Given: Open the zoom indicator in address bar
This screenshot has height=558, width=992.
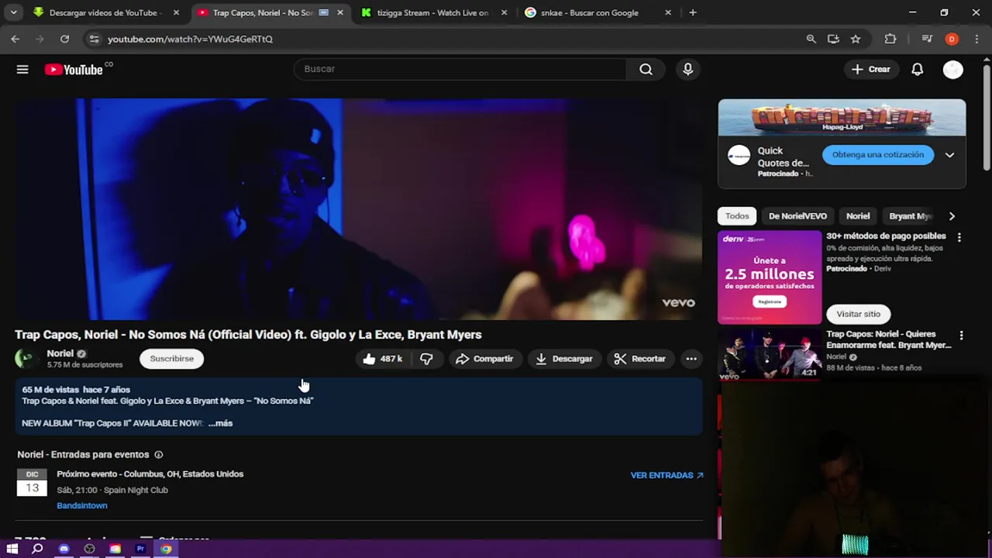Looking at the screenshot, I should 811,39.
